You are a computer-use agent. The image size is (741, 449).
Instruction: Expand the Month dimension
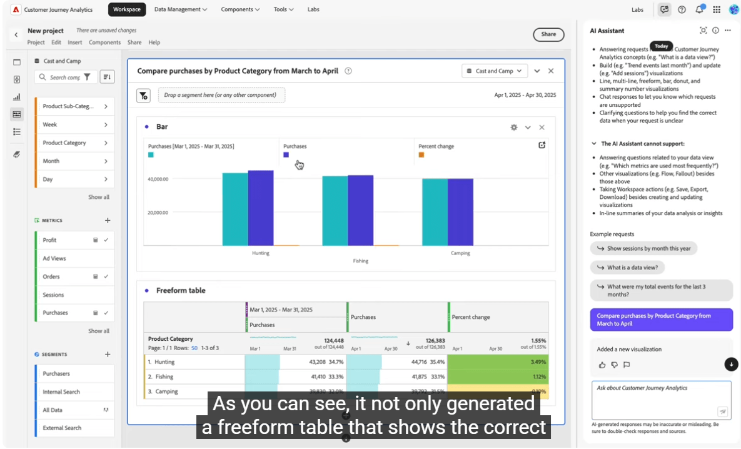point(106,161)
